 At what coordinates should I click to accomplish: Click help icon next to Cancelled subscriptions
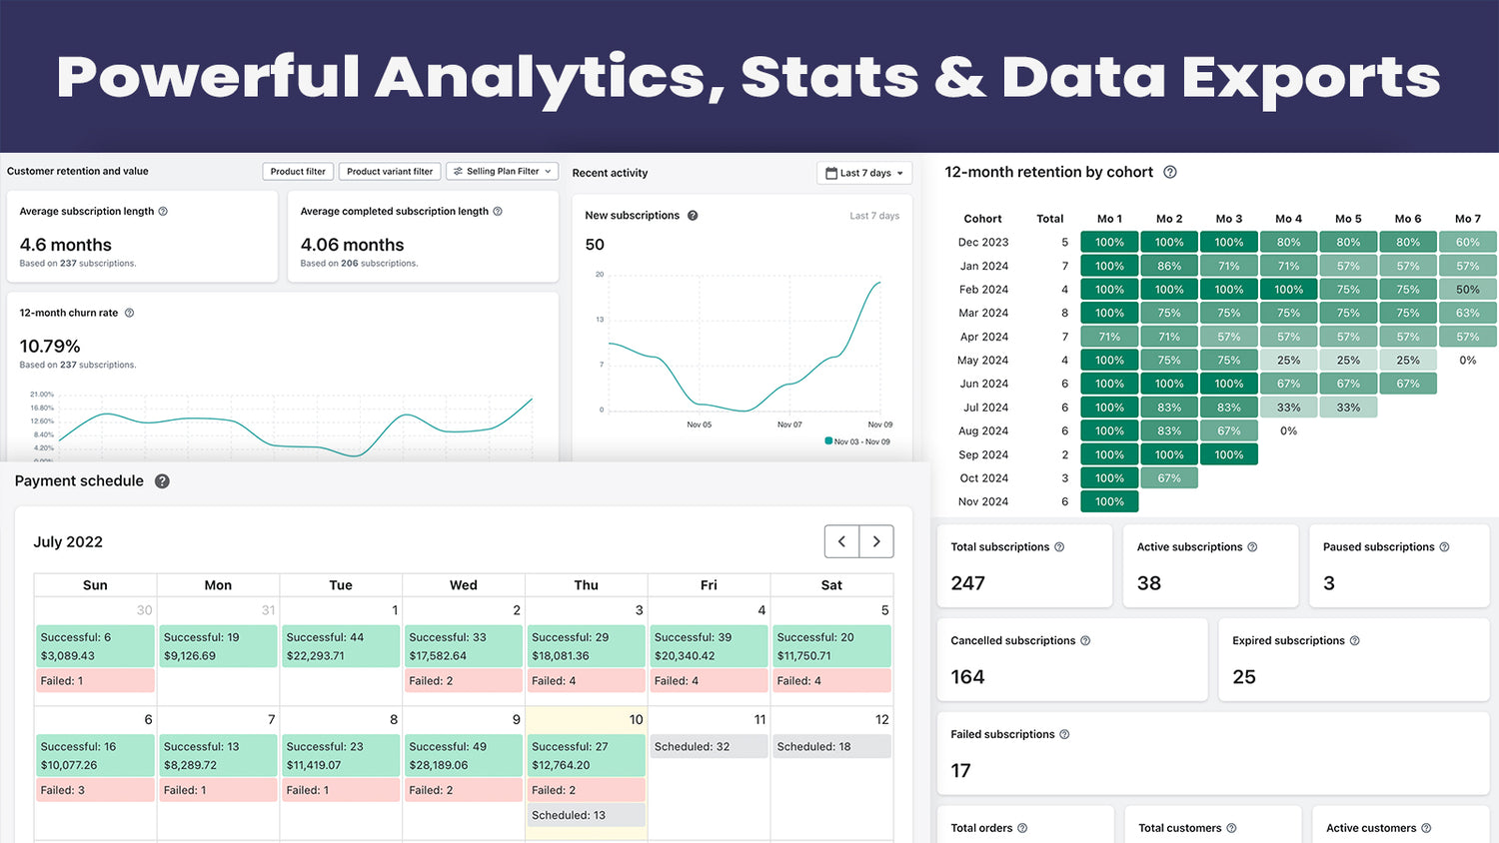1085,641
